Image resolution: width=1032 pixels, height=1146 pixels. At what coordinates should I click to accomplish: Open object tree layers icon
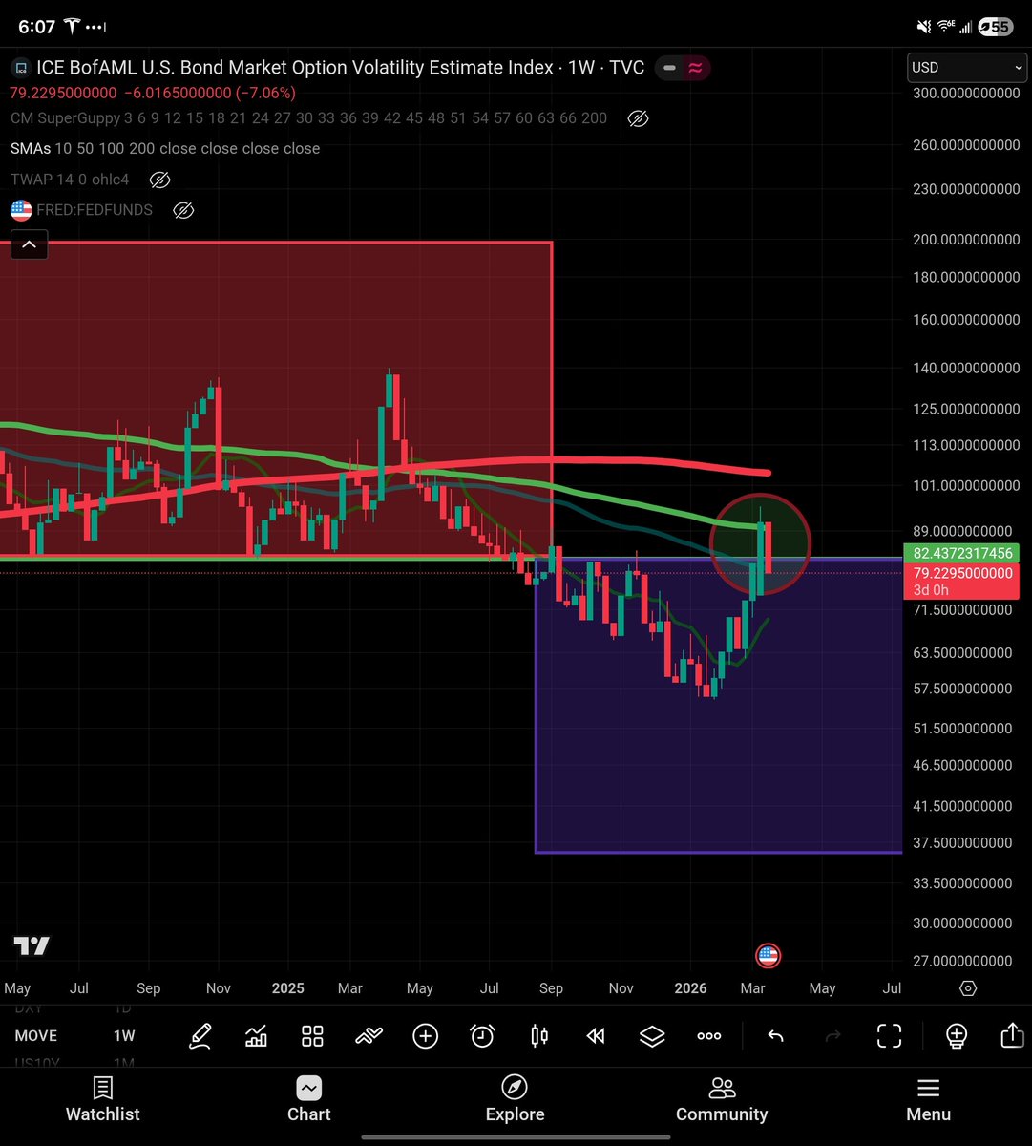pos(652,1036)
